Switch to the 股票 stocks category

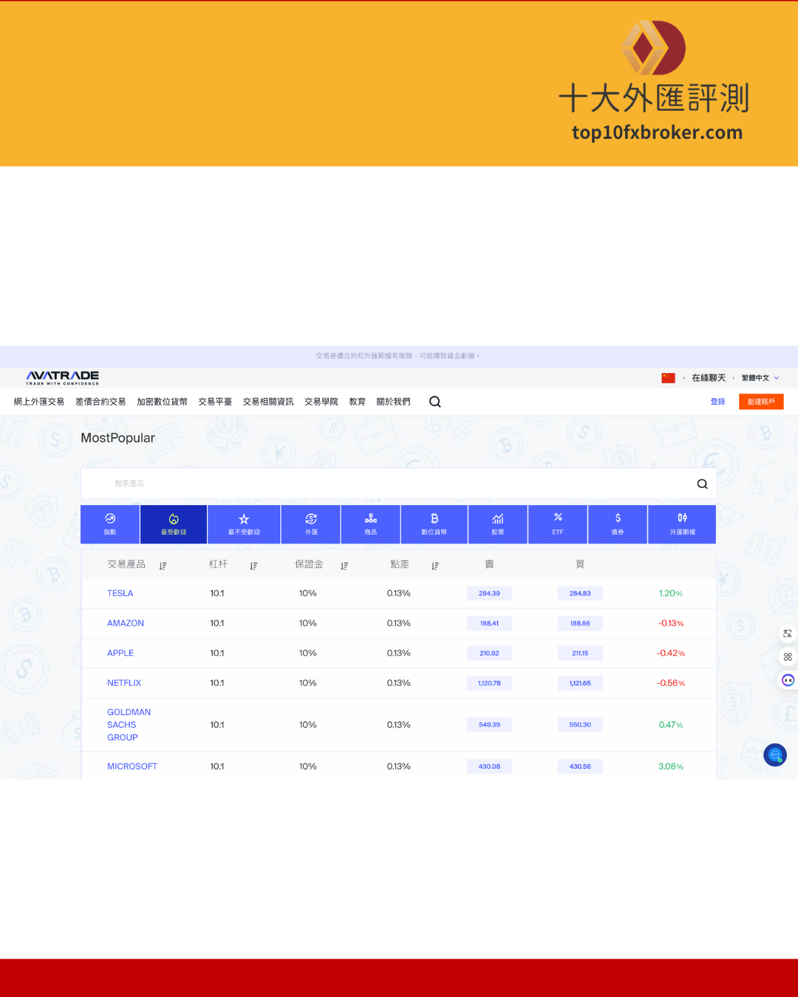pos(498,524)
